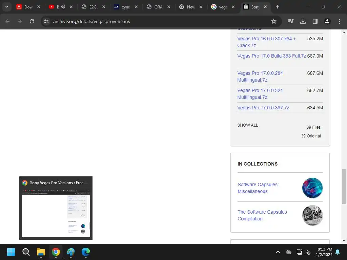Open the notifications bell icon
Image resolution: width=347 pixels, height=260 pixels.
338,252
